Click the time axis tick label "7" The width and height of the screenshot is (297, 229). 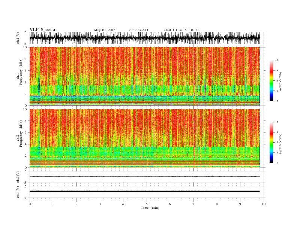click(x=193, y=204)
